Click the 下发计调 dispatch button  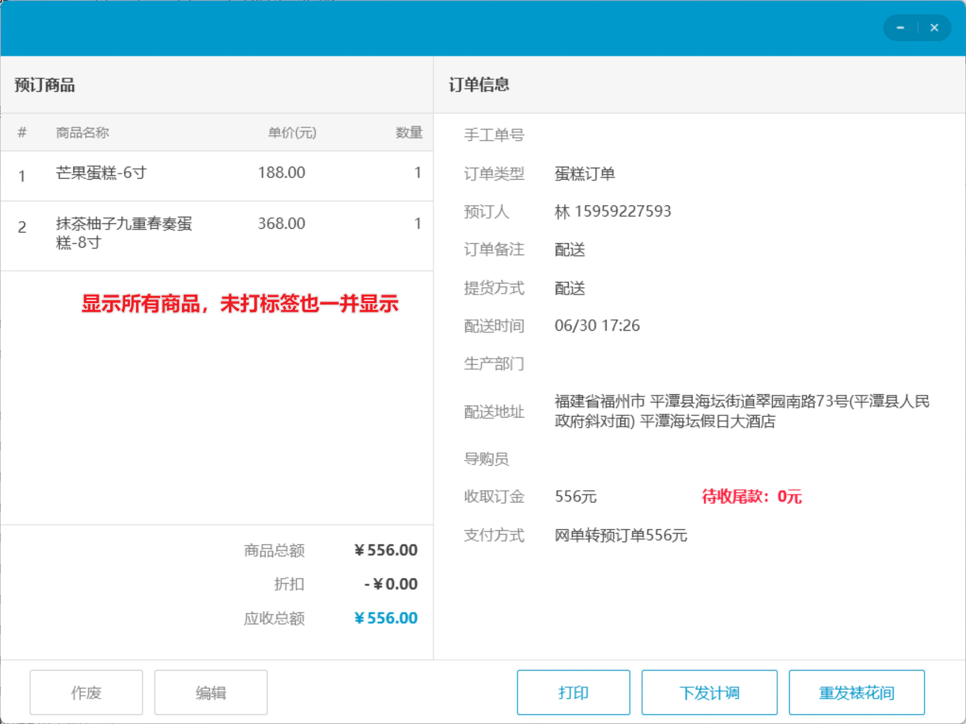(710, 692)
